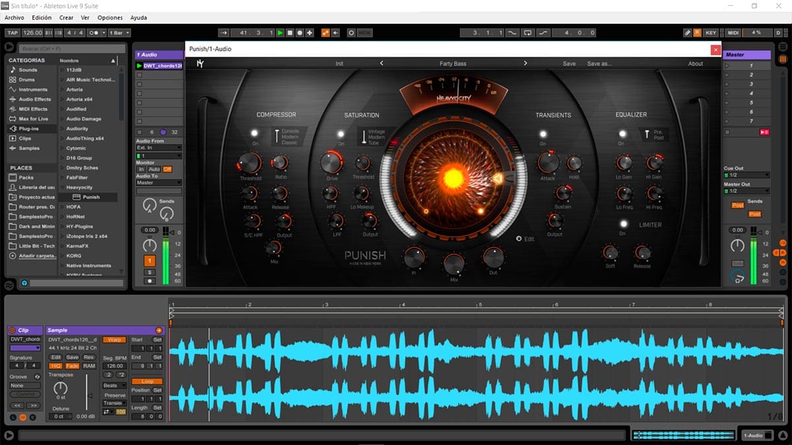Open the Master Out dropdown
Image resolution: width=792 pixels, height=445 pixels.
[x=746, y=191]
